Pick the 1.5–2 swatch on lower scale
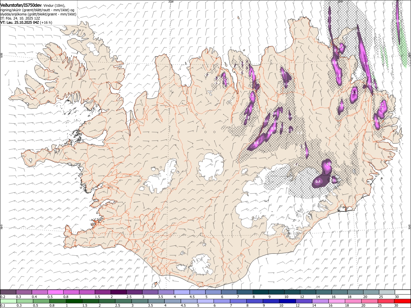This screenshot has height=308, width=411. [91, 301]
